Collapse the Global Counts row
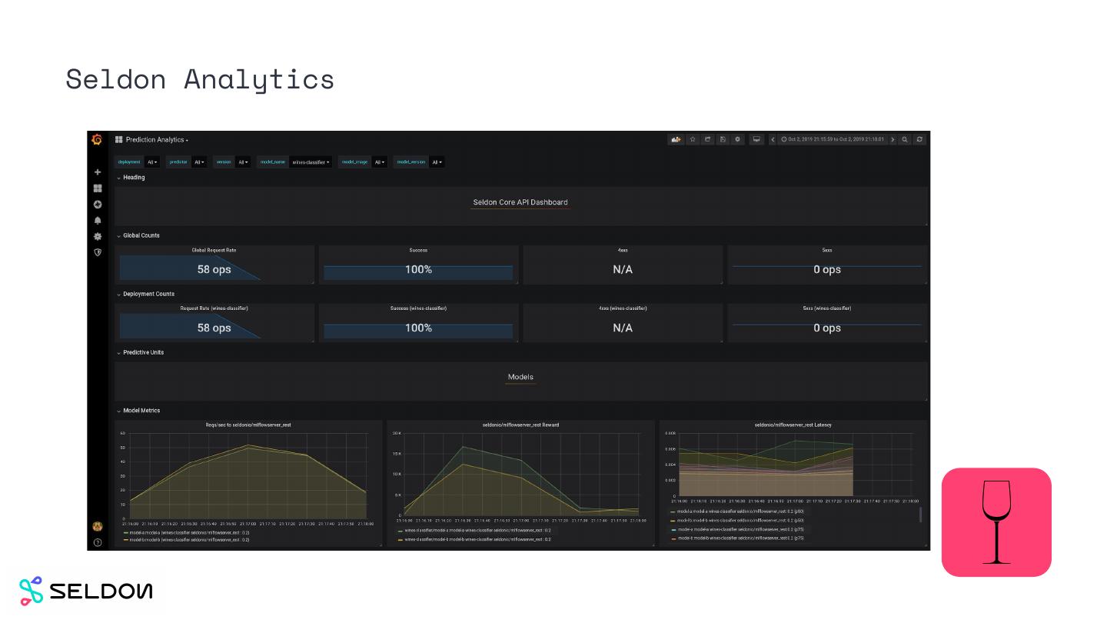The image size is (1107, 623). [141, 235]
